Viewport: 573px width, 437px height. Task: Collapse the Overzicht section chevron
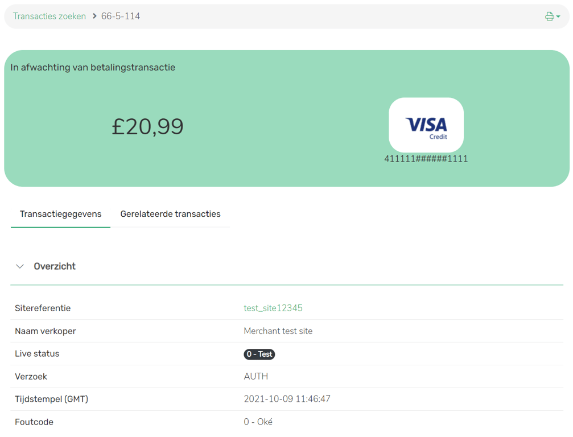[x=20, y=266]
